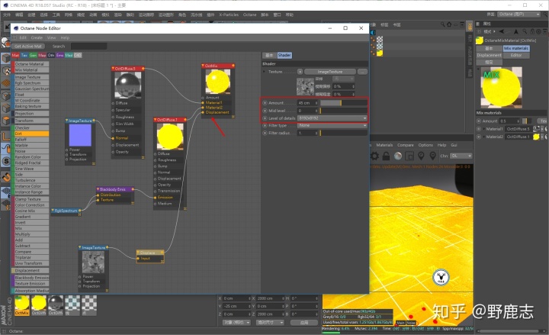The width and height of the screenshot is (549, 335).
Task: Toggle the Map node filter
Action: point(42,56)
